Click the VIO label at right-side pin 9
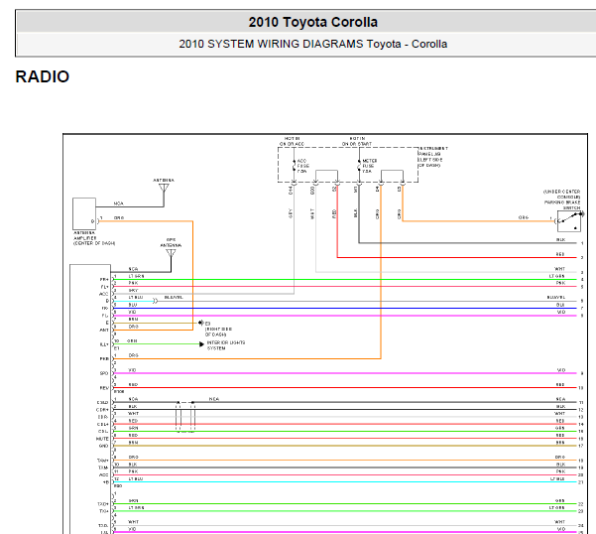596x534 pixels. click(561, 370)
